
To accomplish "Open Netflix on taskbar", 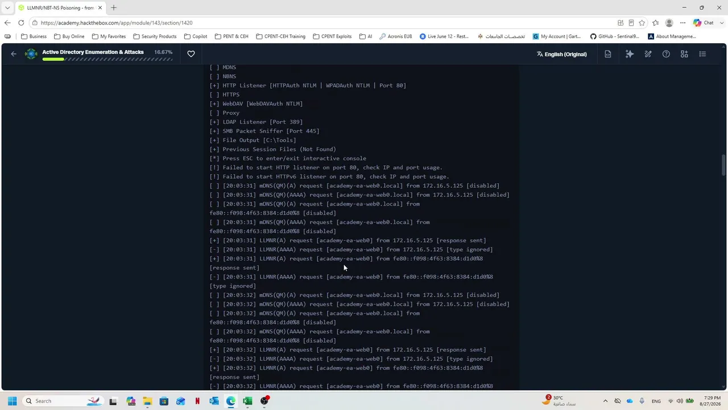I will [x=197, y=401].
